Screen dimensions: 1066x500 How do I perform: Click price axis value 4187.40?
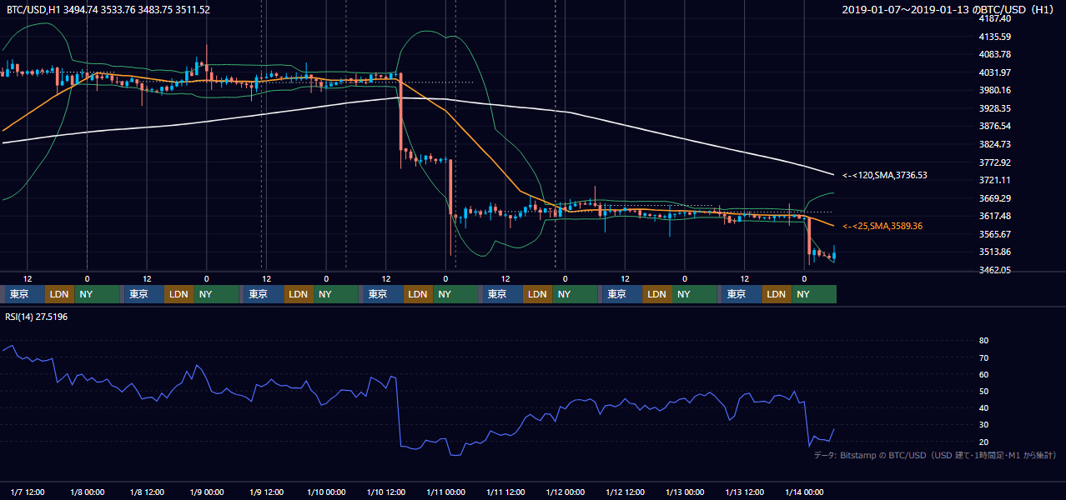click(x=994, y=18)
